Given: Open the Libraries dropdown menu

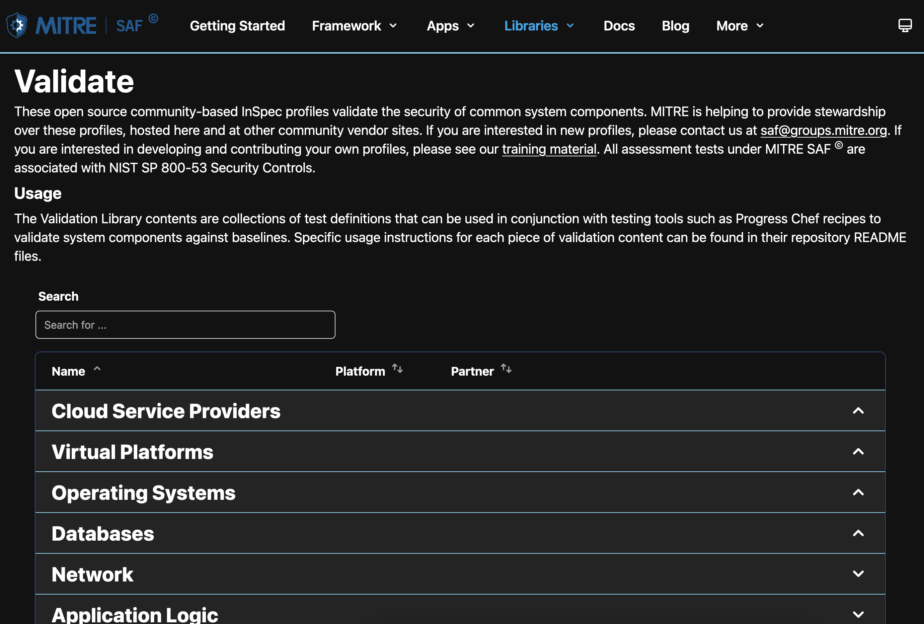Looking at the screenshot, I should click(x=539, y=26).
